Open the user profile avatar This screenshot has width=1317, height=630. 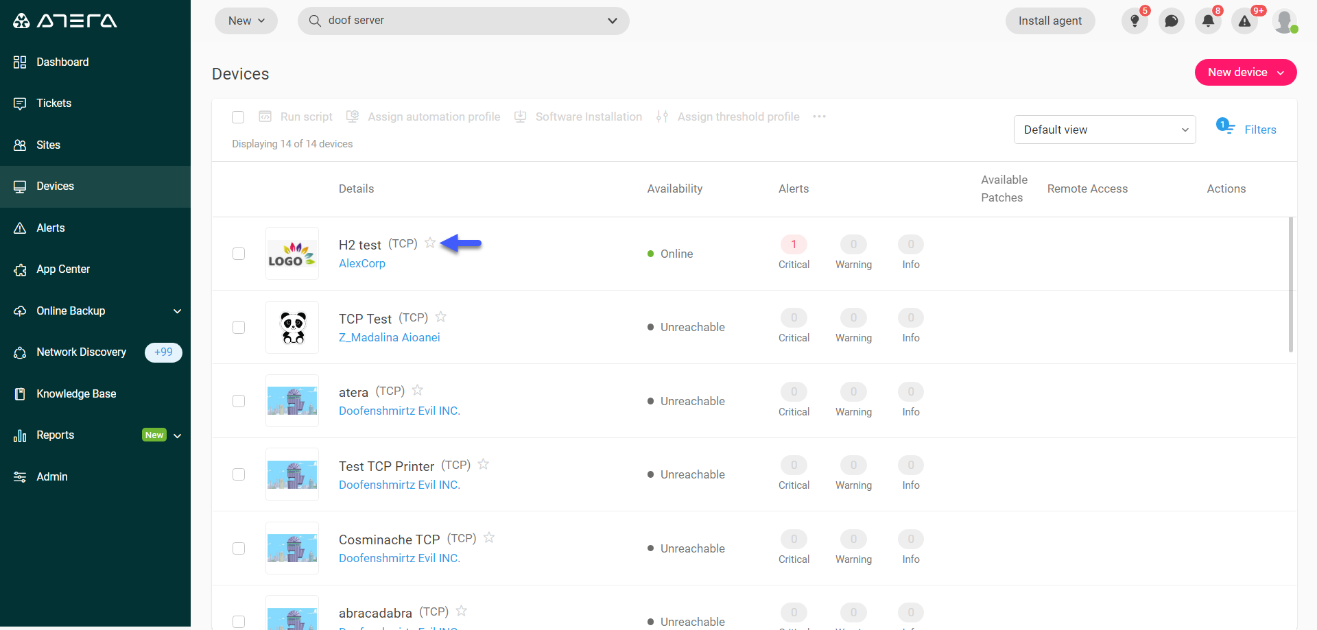tap(1284, 21)
